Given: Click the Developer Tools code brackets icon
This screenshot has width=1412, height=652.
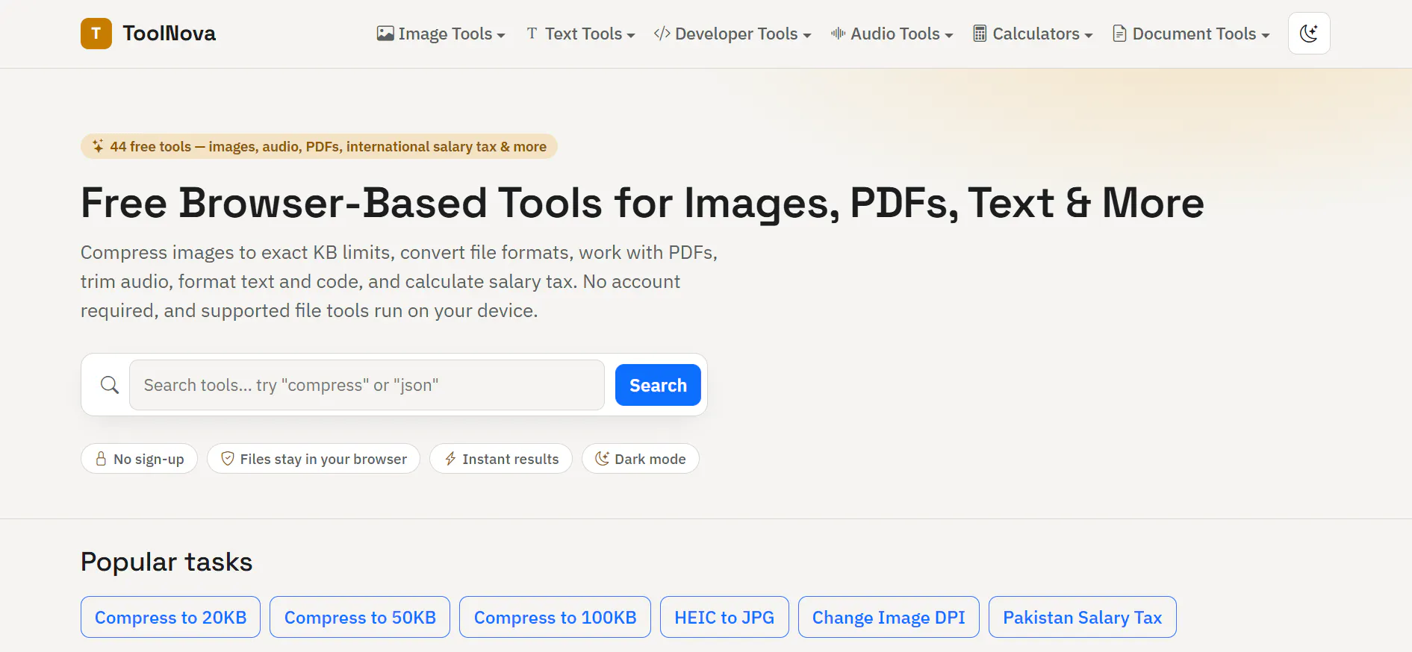Looking at the screenshot, I should point(662,34).
